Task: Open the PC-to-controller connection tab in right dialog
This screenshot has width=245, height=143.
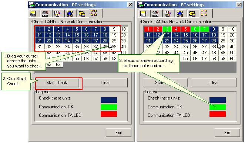Action: tap(168, 14)
